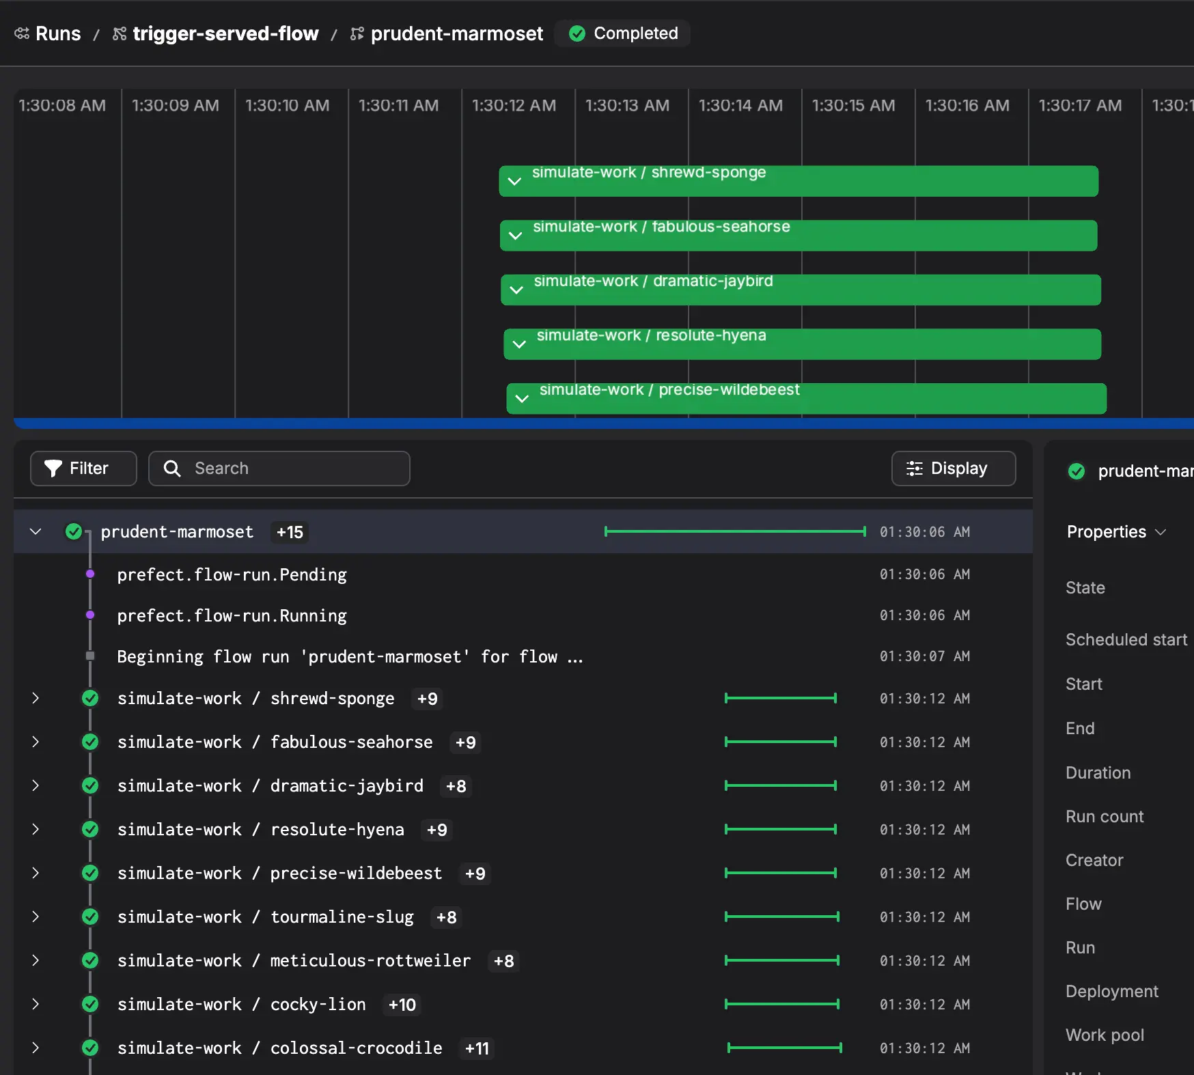The height and width of the screenshot is (1075, 1194).
Task: Open the Properties dropdown in the sidebar
Action: point(1161,531)
